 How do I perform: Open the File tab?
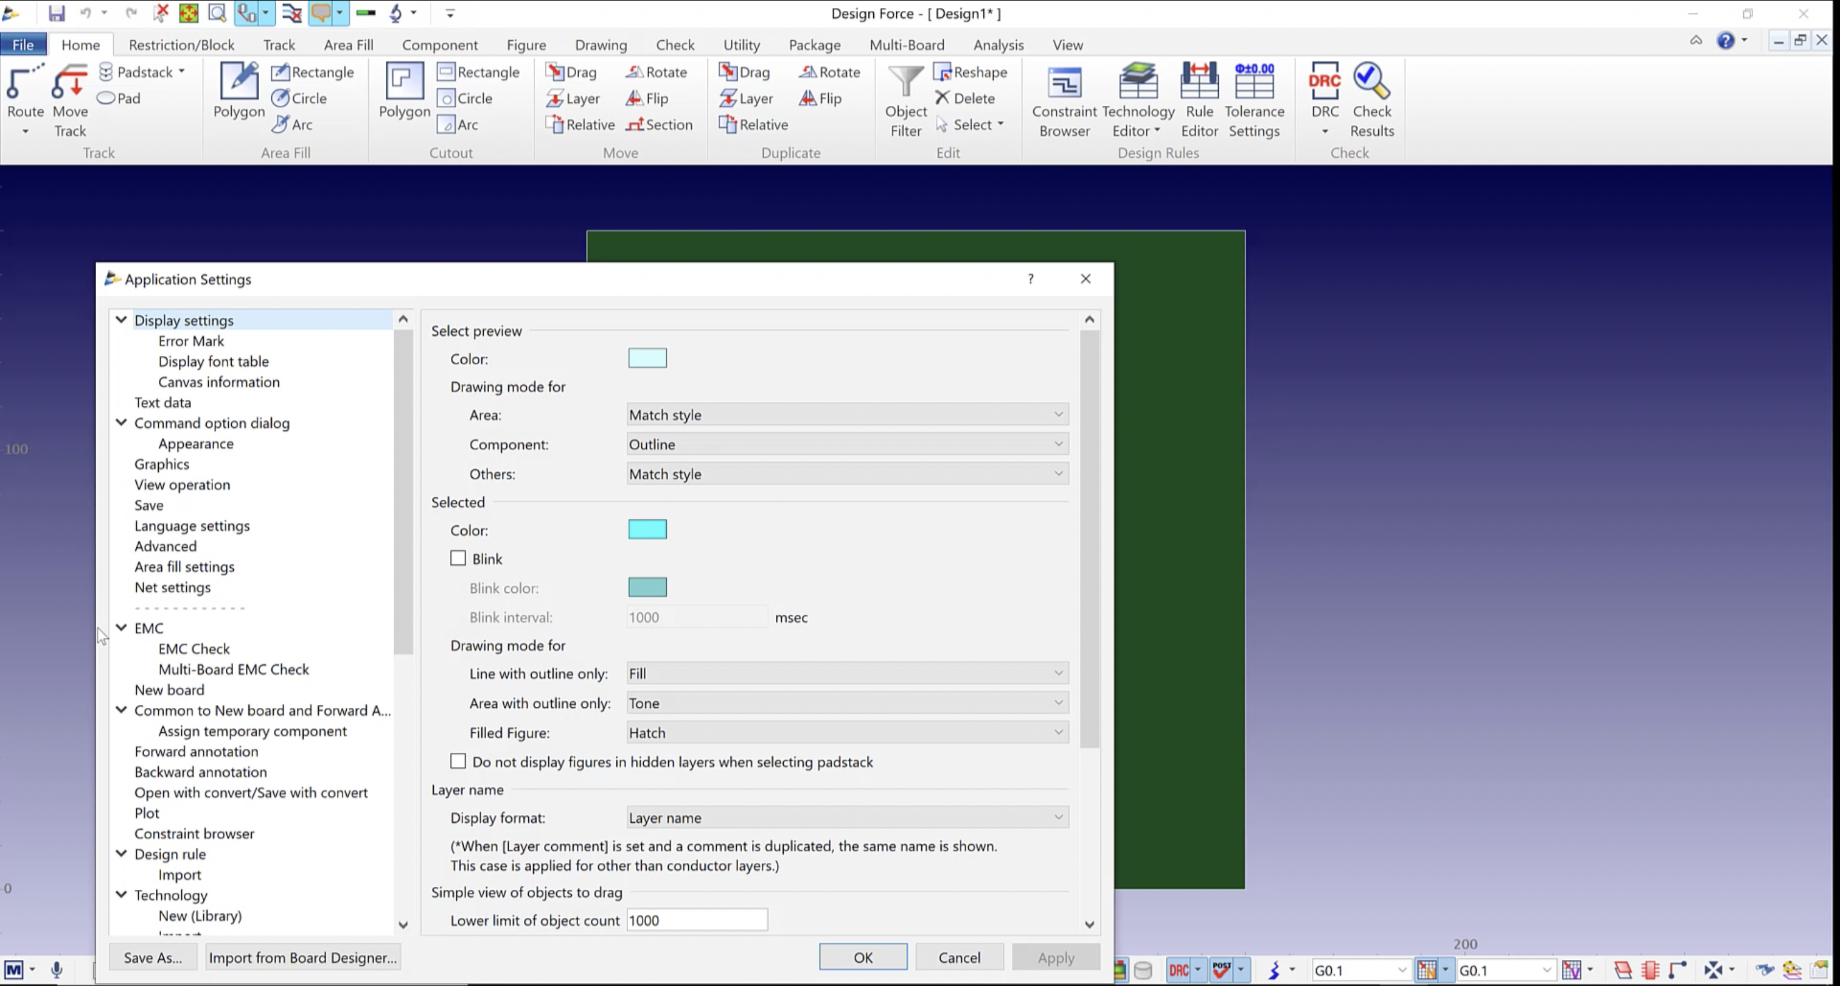(23, 44)
